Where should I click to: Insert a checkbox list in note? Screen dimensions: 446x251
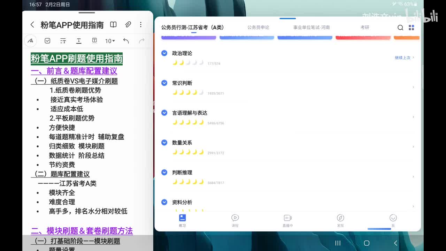tap(47, 41)
